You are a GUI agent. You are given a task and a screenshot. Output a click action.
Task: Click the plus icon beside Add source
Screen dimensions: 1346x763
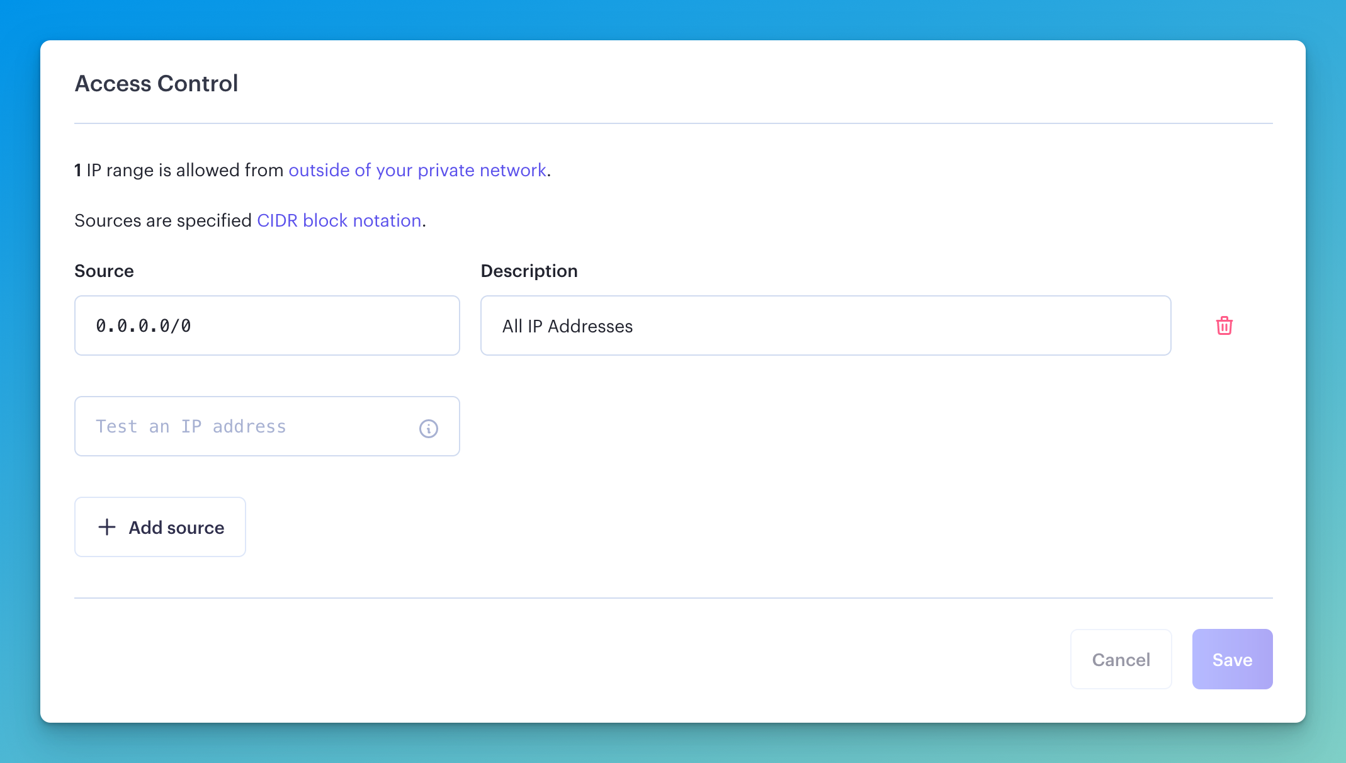(107, 527)
